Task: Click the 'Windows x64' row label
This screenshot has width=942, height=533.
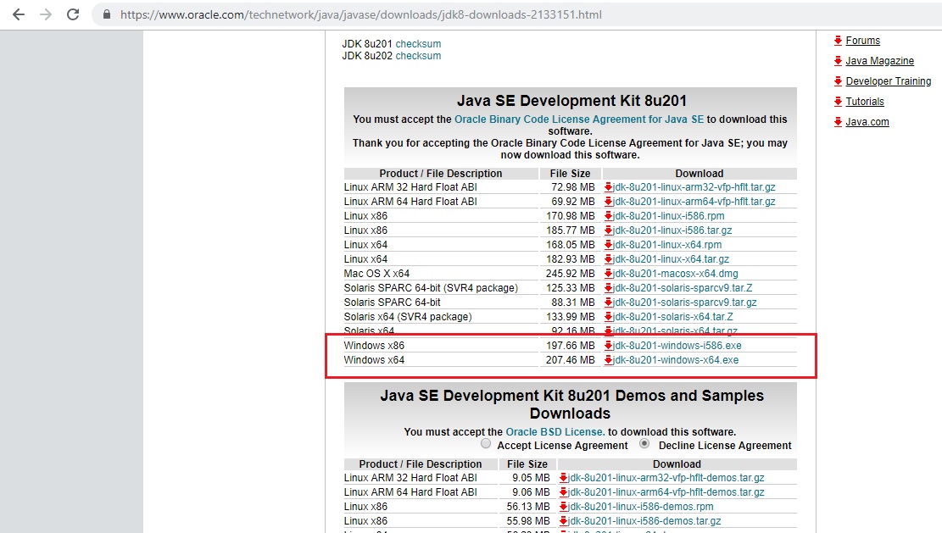Action: [374, 360]
